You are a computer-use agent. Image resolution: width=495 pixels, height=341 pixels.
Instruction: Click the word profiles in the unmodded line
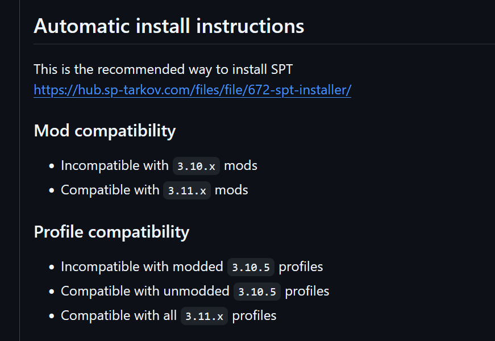coord(307,292)
